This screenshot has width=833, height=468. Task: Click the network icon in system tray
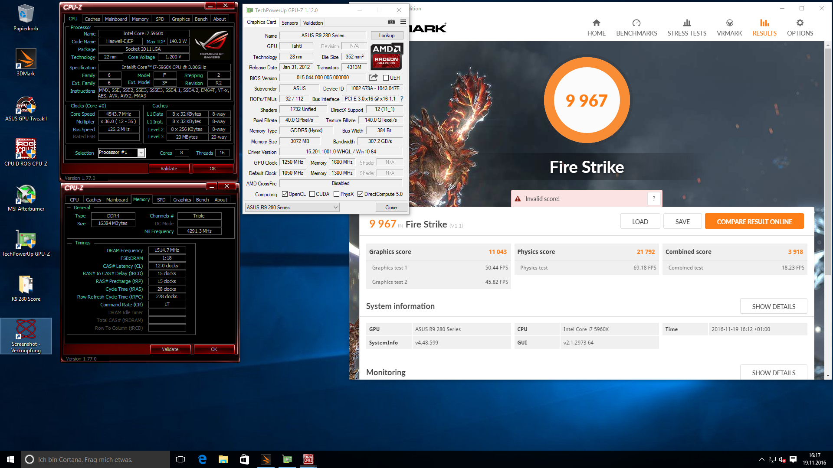tap(772, 459)
